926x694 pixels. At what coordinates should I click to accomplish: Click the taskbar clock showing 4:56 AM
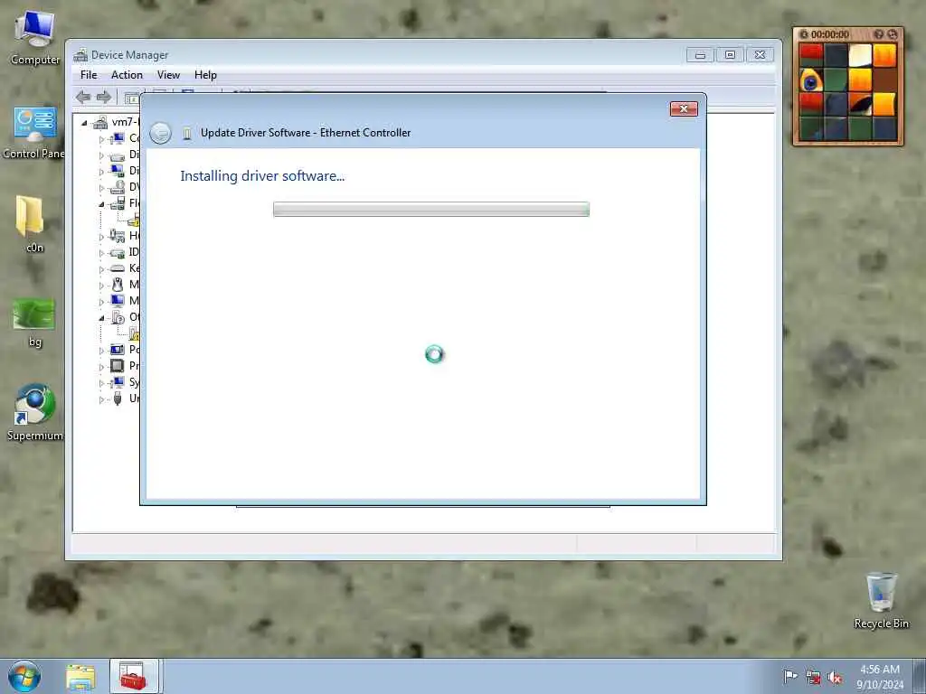click(880, 677)
